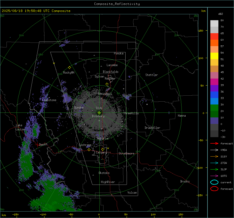Image resolution: width=234 pixels, height=218 pixels.
Task: Click the 18TS legend label
Action: point(224,176)
